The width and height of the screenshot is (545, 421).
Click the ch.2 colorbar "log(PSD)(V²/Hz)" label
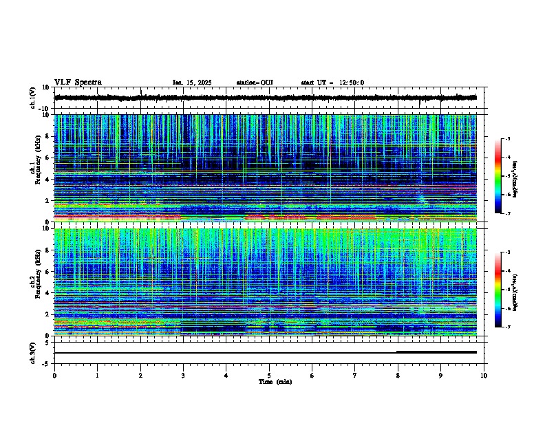pyautogui.click(x=515, y=292)
